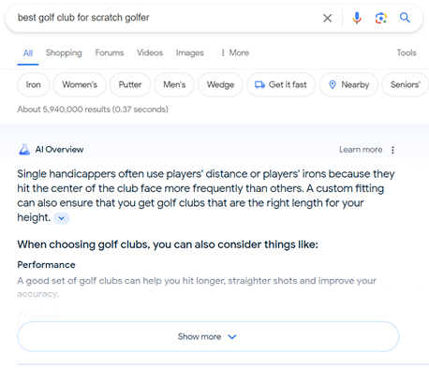Open the AI Overview three-dot options menu

392,150
